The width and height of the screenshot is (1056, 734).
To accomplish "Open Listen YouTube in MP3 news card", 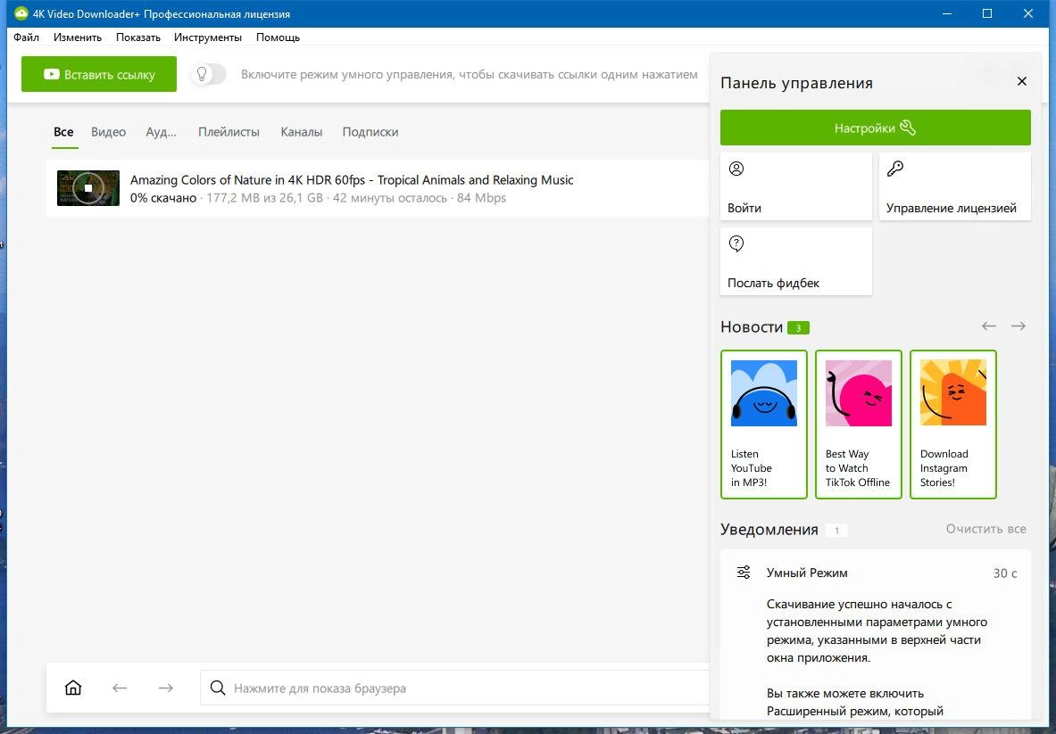I will point(764,425).
